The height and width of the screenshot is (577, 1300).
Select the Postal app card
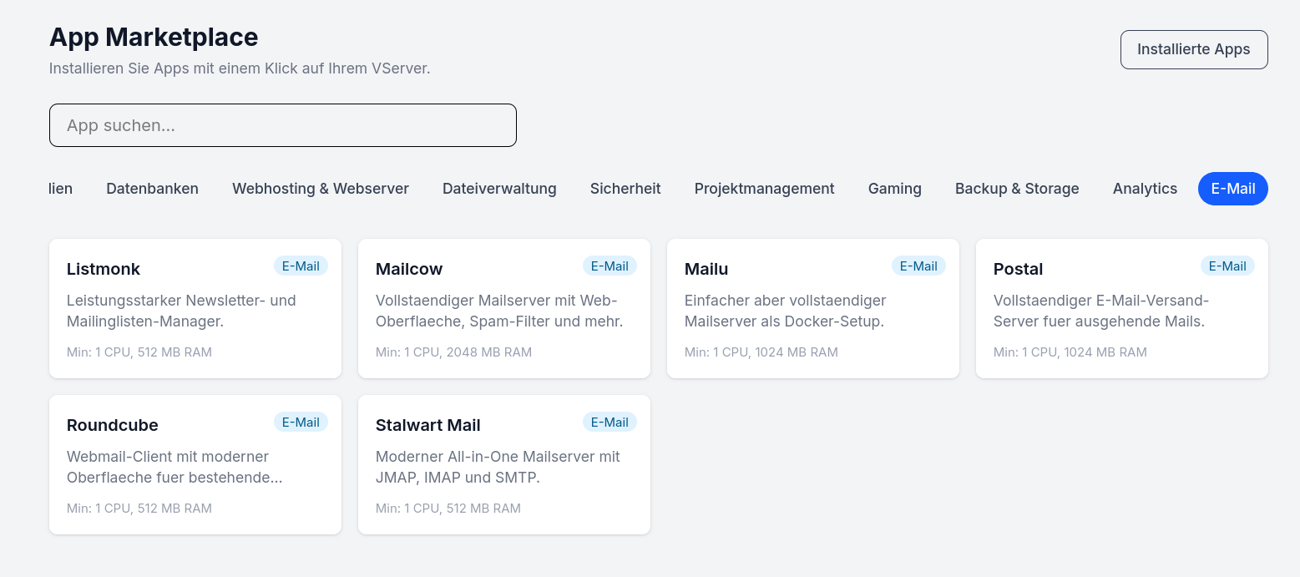pyautogui.click(x=1121, y=308)
